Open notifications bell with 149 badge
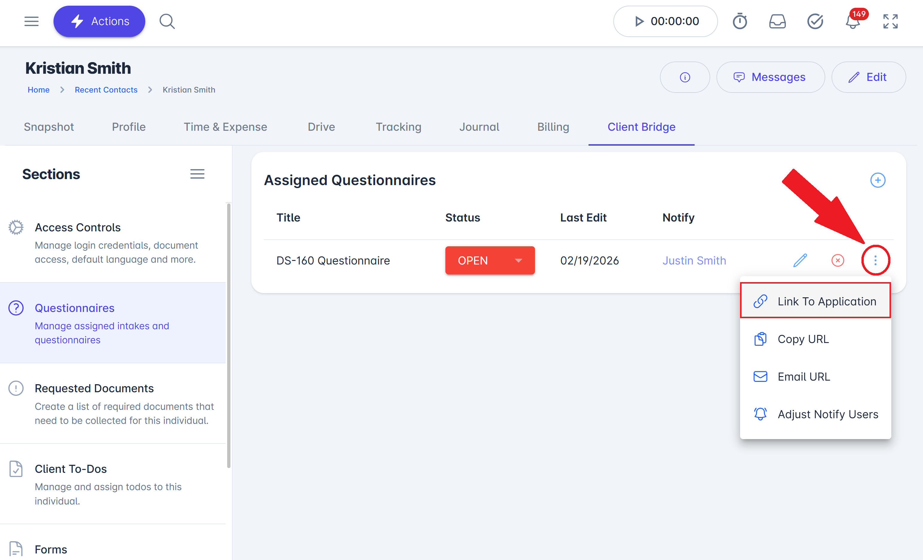The image size is (923, 560). (853, 21)
